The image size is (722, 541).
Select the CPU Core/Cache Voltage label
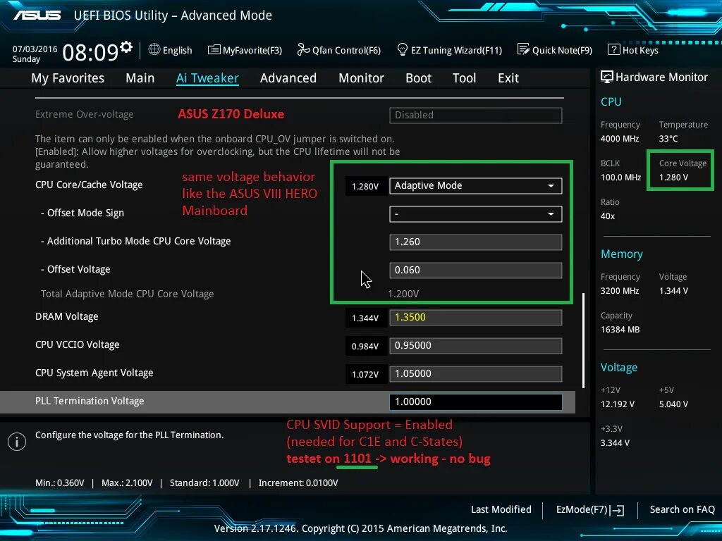pyautogui.click(x=89, y=185)
